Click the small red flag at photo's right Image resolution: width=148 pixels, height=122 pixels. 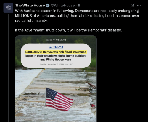(92, 106)
